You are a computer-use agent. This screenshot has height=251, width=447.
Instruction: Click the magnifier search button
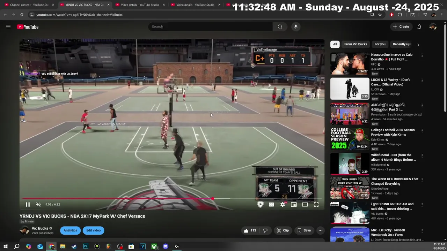point(280,27)
